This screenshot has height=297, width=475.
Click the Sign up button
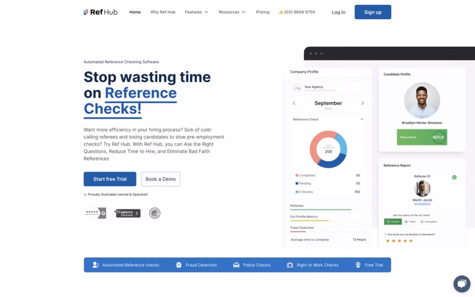(373, 12)
